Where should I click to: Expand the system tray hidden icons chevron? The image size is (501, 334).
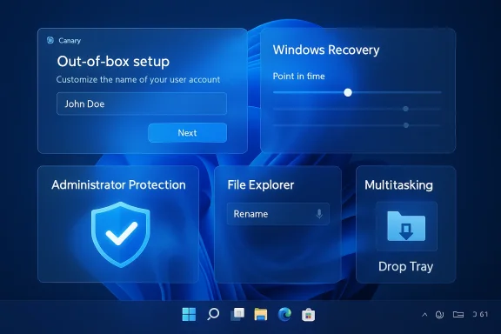click(424, 315)
